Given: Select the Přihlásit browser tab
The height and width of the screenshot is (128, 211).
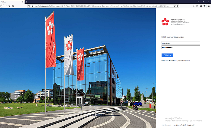Looking at the screenshot, I should pos(12,2).
